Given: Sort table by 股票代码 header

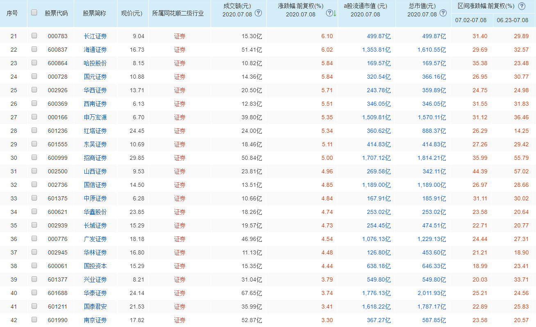Looking at the screenshot, I should click(x=56, y=13).
